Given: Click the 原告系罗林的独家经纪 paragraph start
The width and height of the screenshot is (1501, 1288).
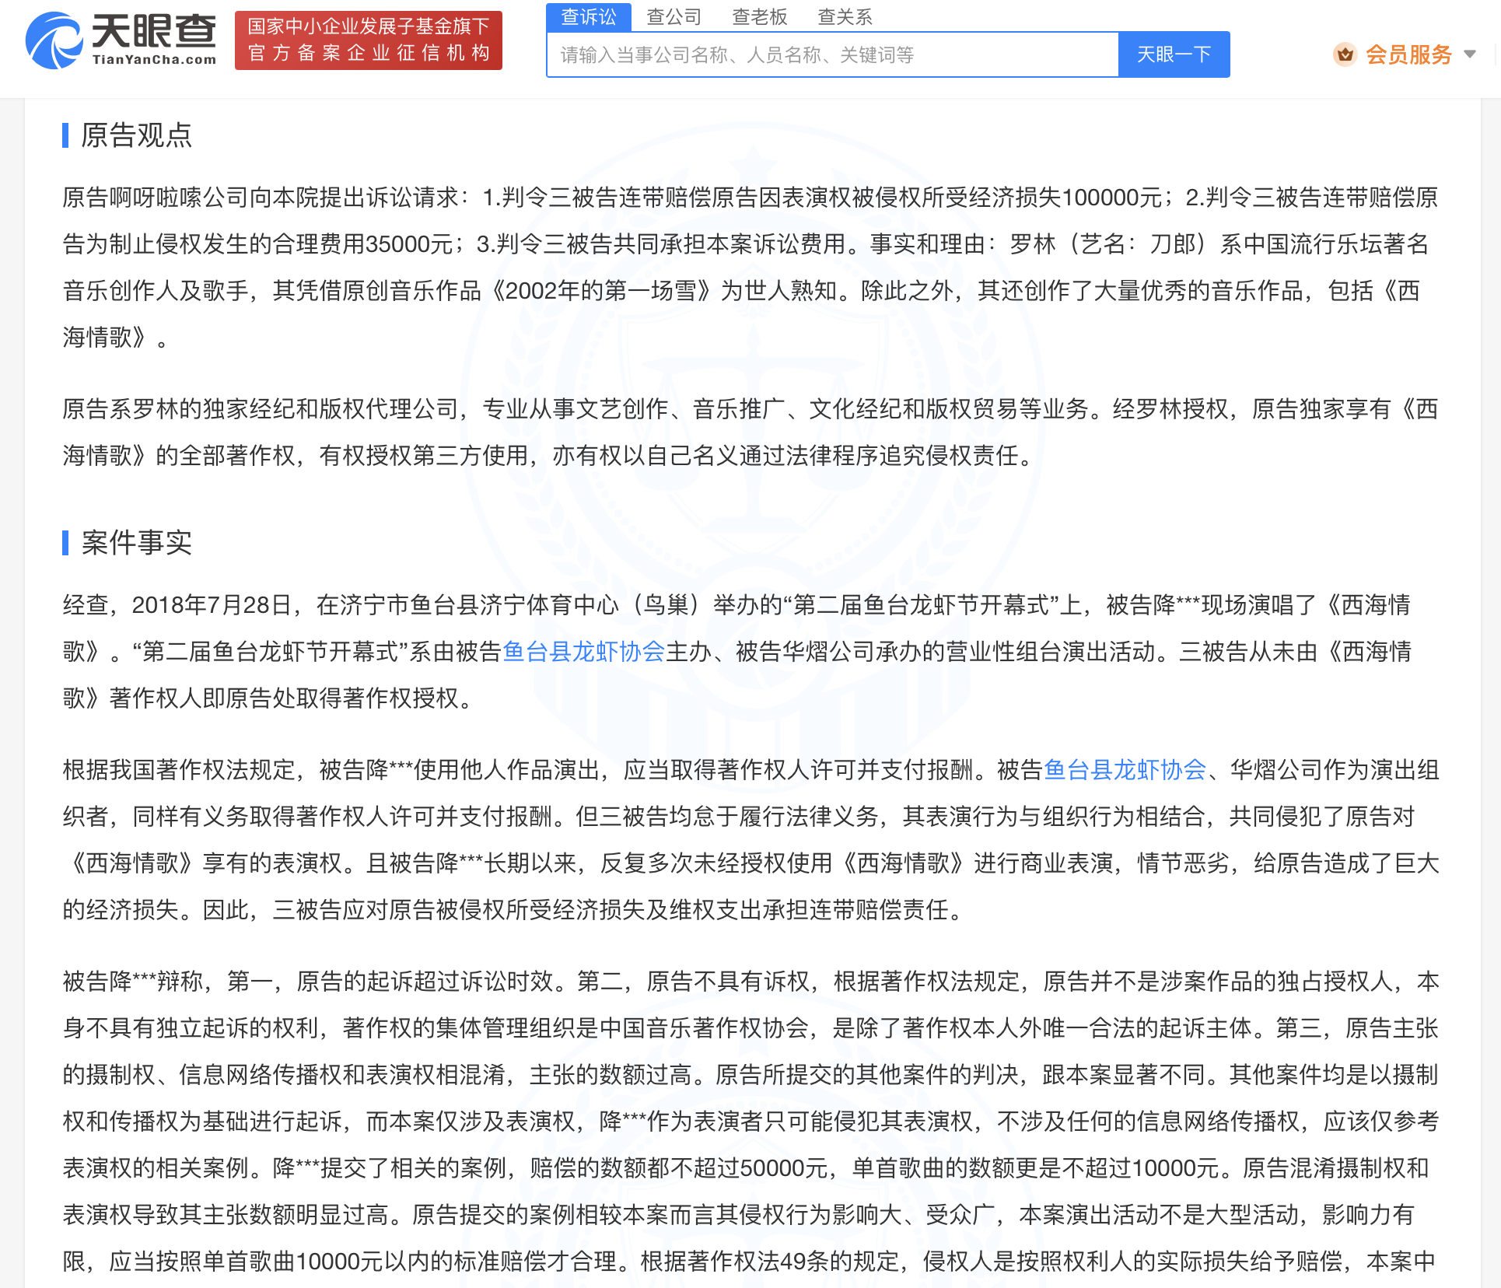Looking at the screenshot, I should pyautogui.click(x=180, y=409).
